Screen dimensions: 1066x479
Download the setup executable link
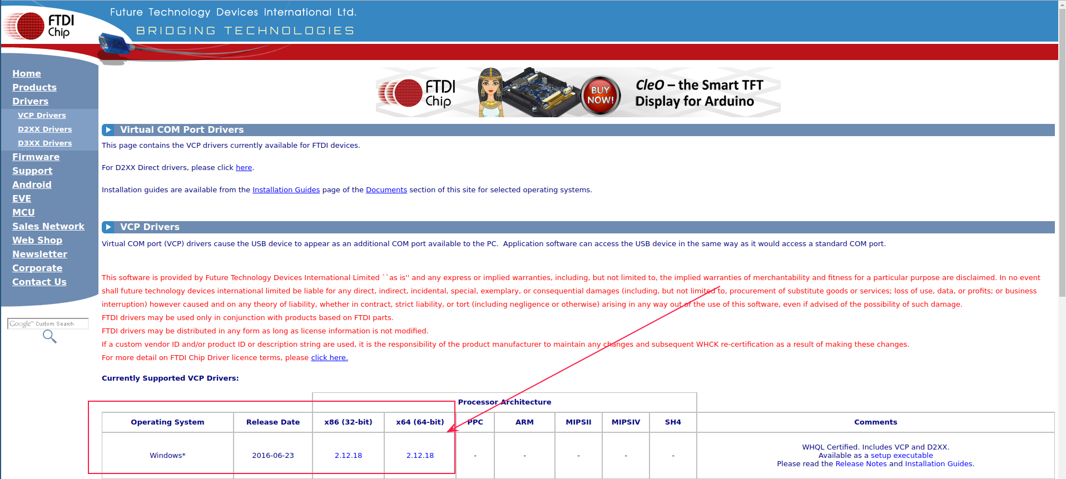coord(902,455)
